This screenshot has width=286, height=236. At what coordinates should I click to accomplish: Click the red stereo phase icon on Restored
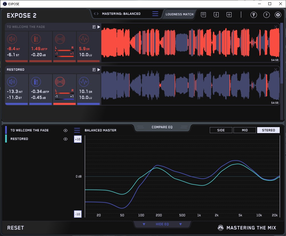pyautogui.click(x=60, y=82)
